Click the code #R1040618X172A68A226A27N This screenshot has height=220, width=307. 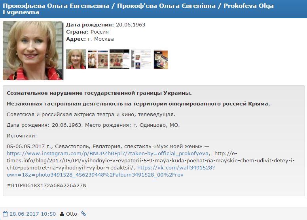click(47, 185)
